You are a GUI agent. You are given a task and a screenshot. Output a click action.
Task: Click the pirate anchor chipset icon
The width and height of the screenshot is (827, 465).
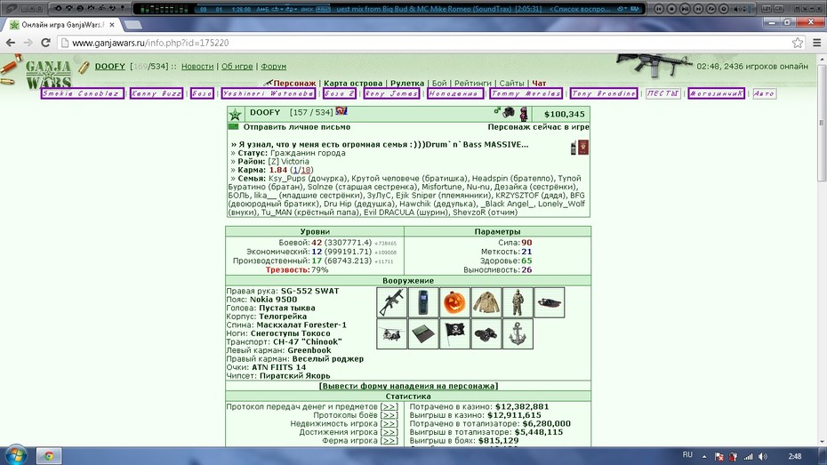click(518, 333)
